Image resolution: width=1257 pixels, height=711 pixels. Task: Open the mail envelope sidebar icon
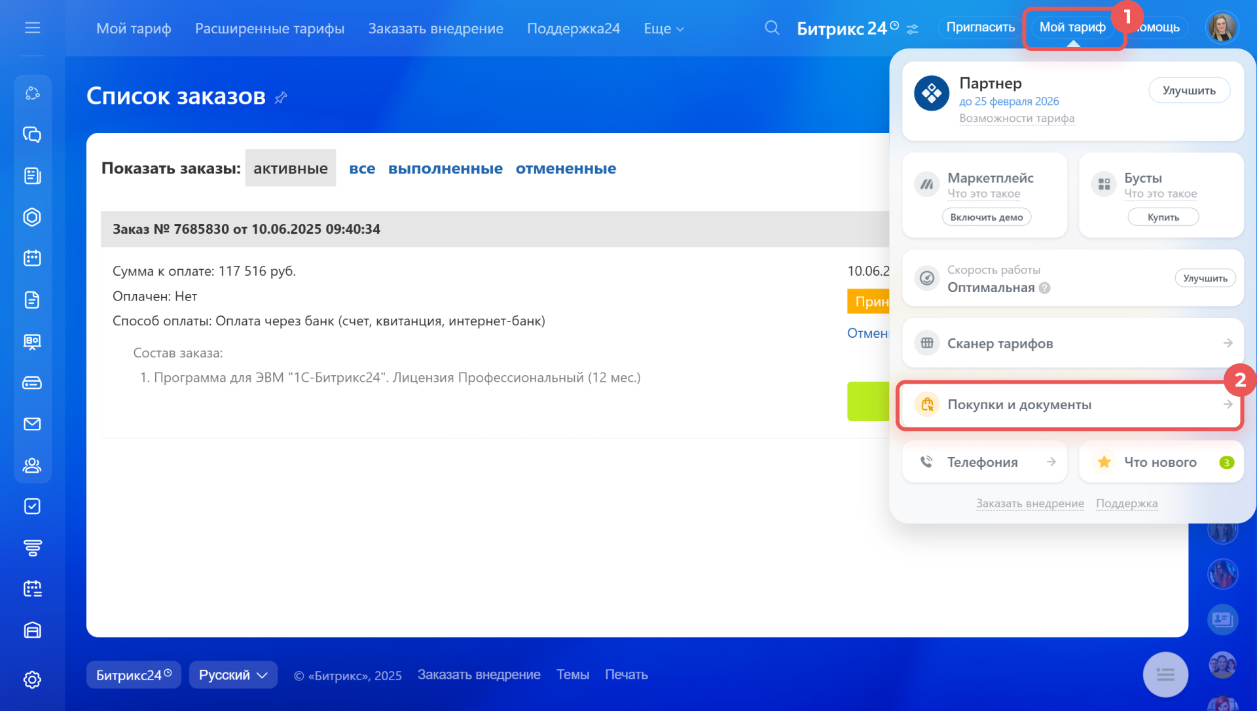coord(32,424)
